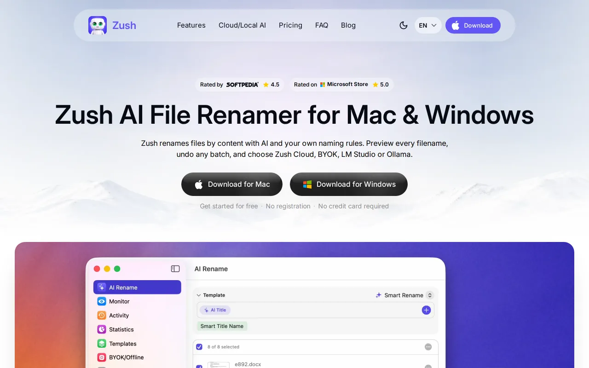Viewport: 589px width, 368px height.
Task: Open the BYOK/Offline sidebar item
Action: coord(137,357)
